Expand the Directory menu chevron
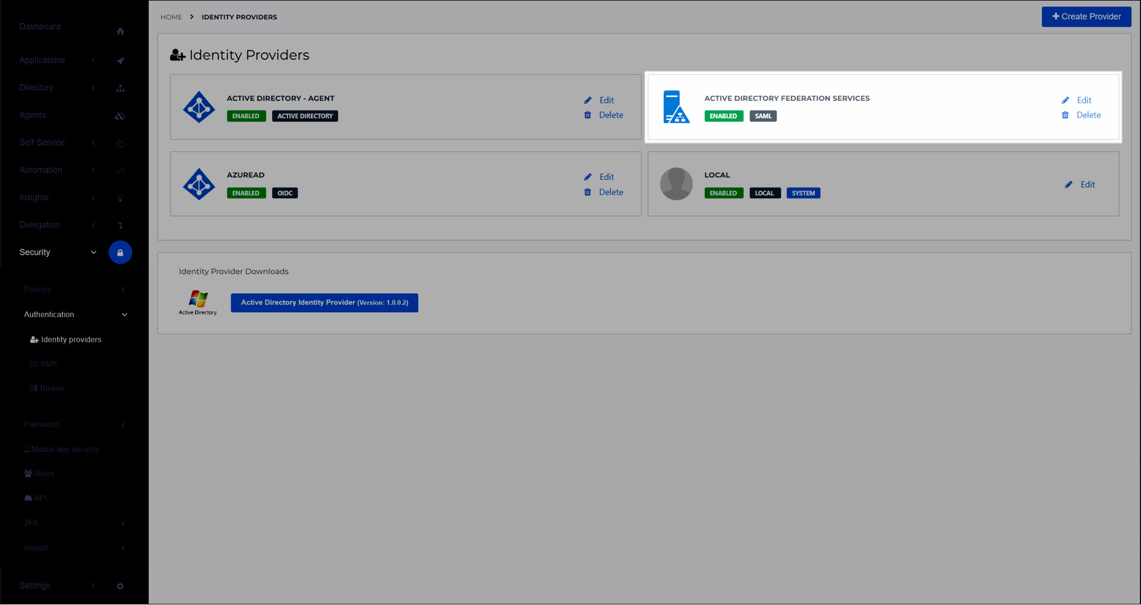Screen dimensions: 1141x605 tap(93, 88)
